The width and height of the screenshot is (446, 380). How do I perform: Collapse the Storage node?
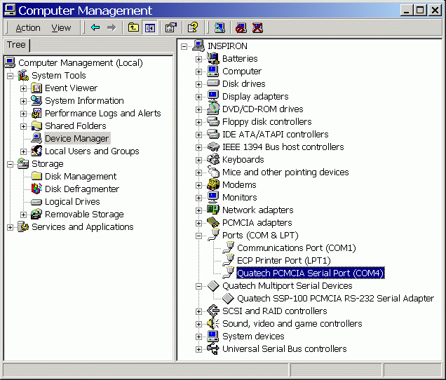pos(10,164)
